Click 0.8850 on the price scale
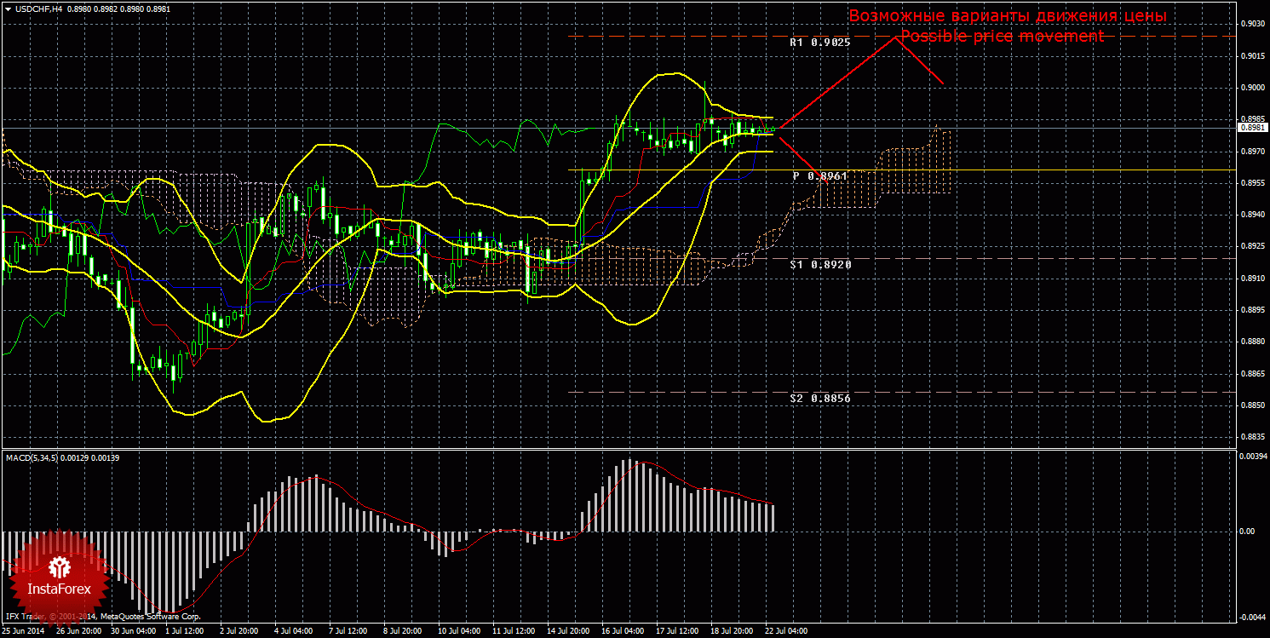Viewport: 1270px width, 638px height. click(1252, 405)
